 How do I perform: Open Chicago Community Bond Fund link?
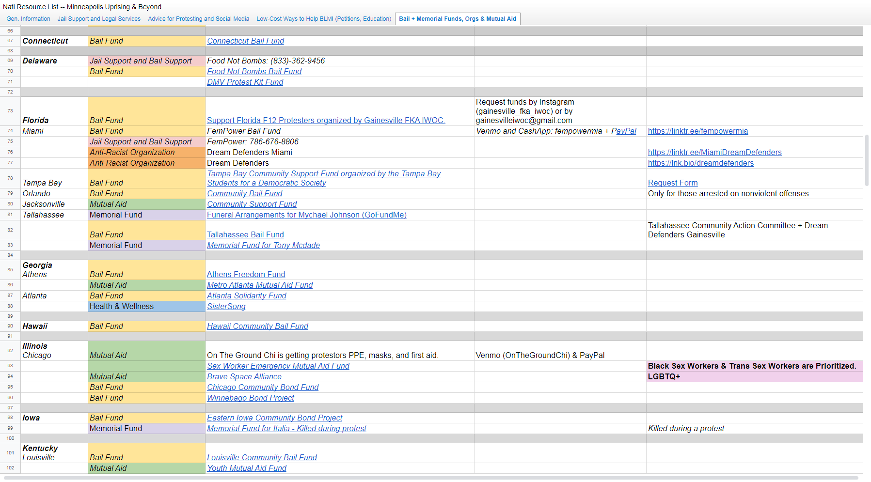tap(263, 388)
